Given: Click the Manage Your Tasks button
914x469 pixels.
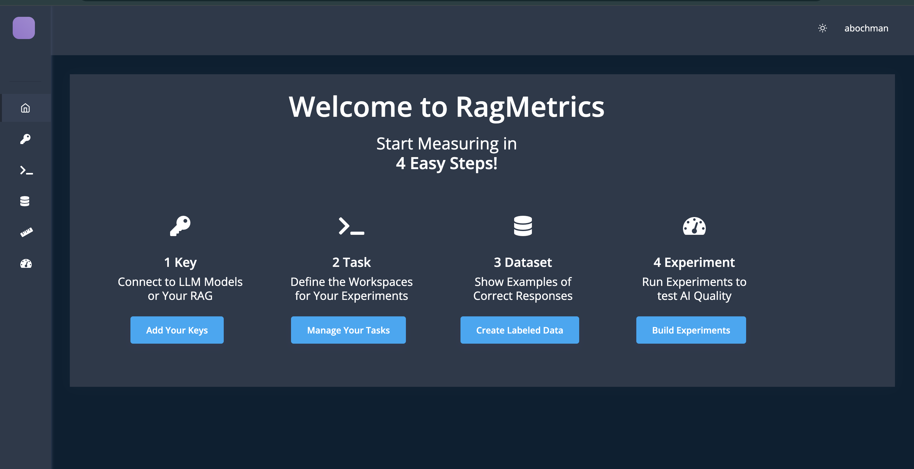Looking at the screenshot, I should pyautogui.click(x=348, y=330).
